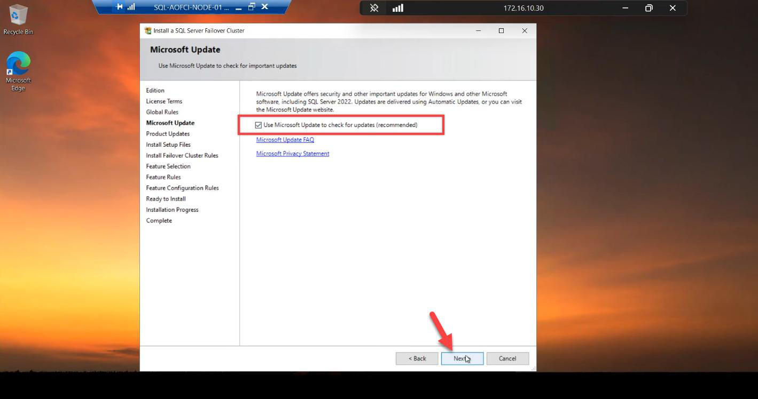Select the Feature Rules step
This screenshot has width=758, height=399.
pos(163,177)
